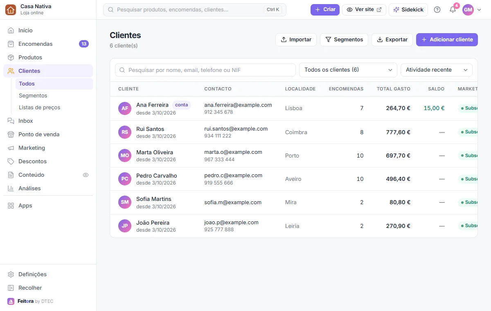Open Definições settings
The width and height of the screenshot is (491, 311).
click(48, 274)
